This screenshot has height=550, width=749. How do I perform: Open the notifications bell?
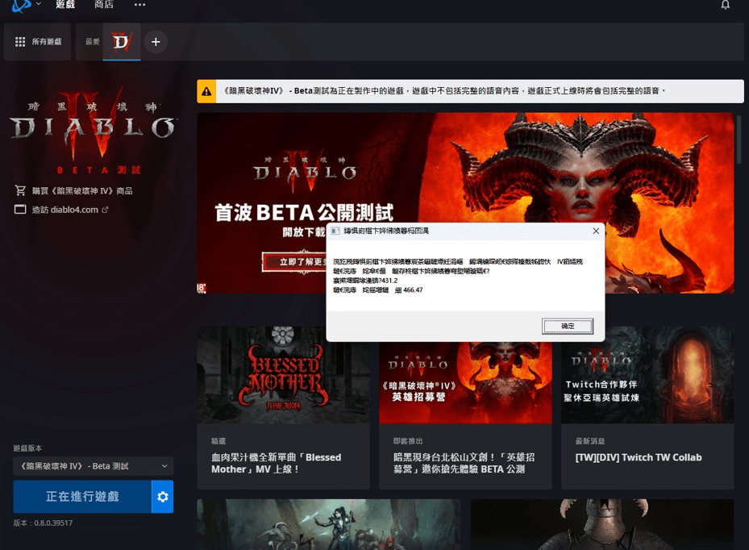click(725, 5)
